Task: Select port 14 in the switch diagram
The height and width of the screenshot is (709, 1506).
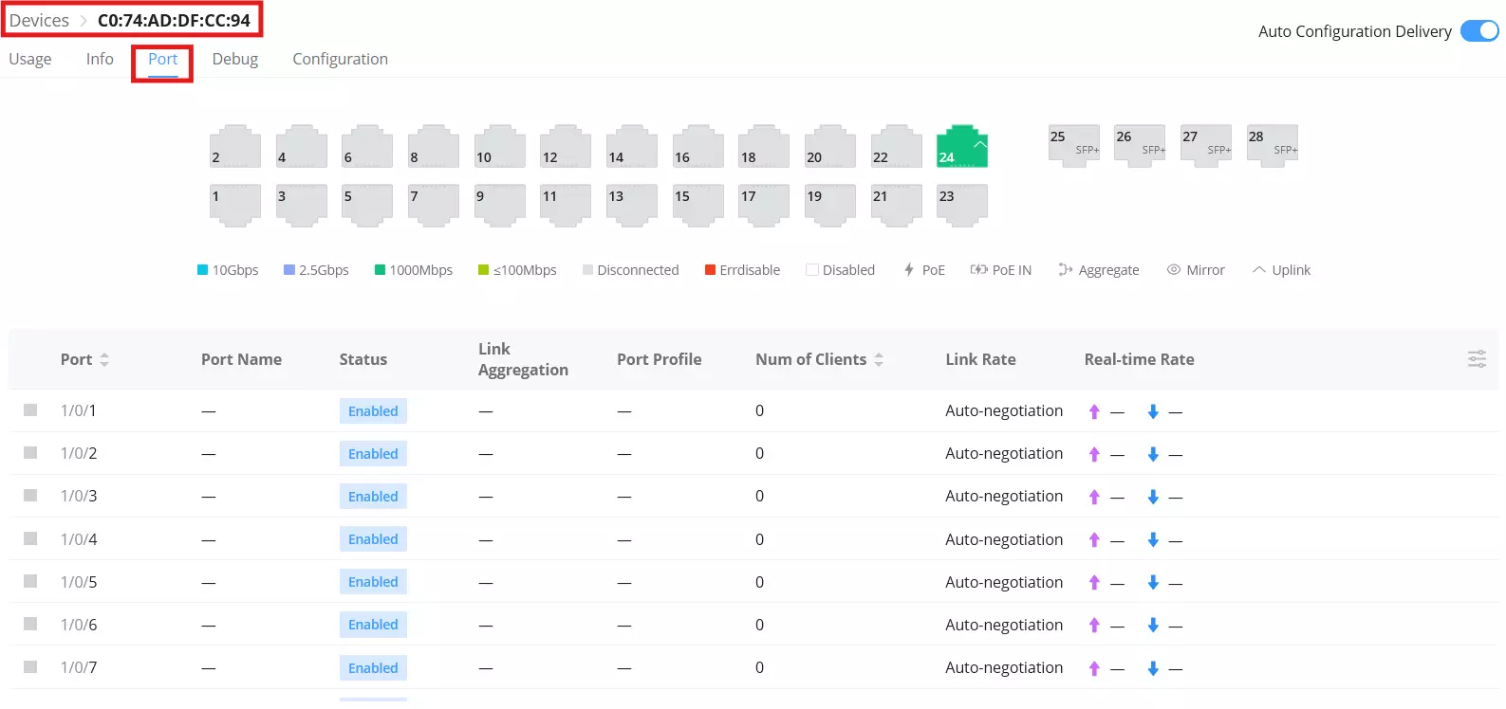Action: coord(632,146)
